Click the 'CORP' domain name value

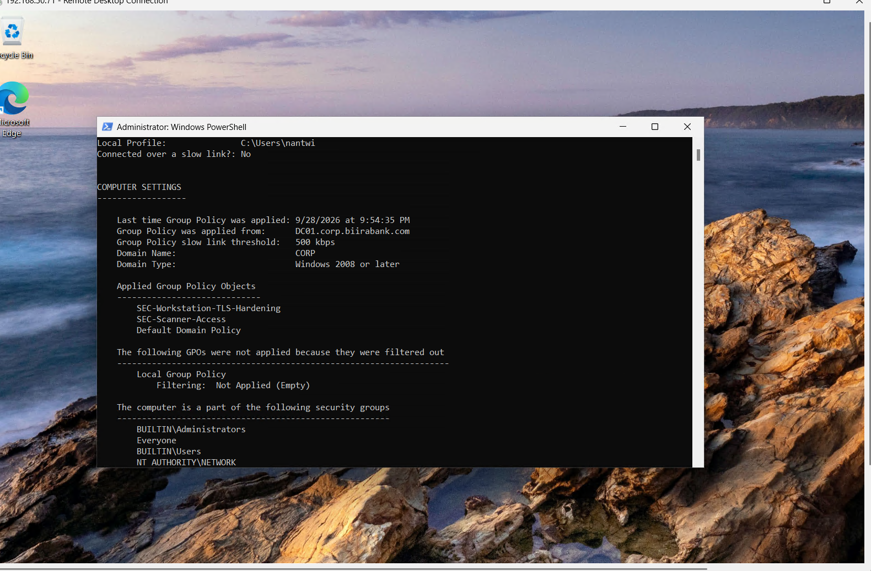click(x=305, y=253)
